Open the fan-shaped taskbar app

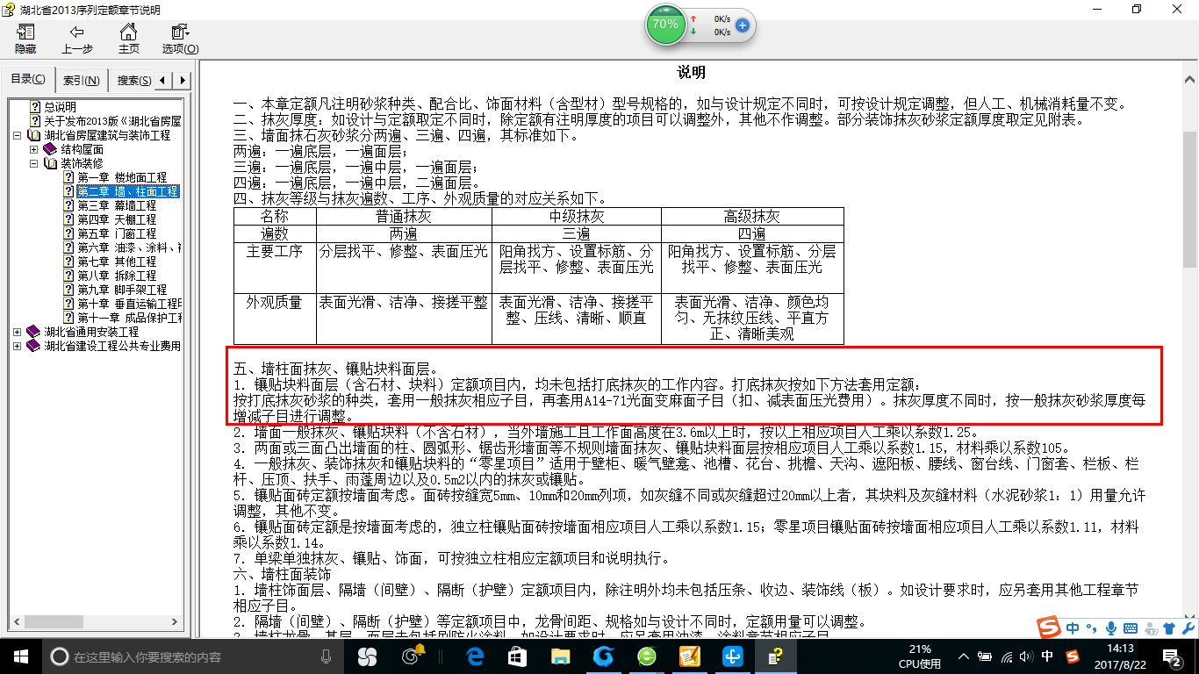point(367,656)
